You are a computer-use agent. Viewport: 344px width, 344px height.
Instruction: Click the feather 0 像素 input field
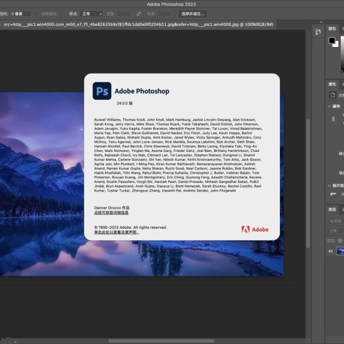(21, 14)
